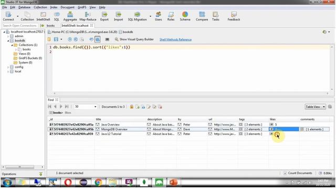Open the save script dropdown arrow
The width and height of the screenshot is (336, 189).
point(61,39)
